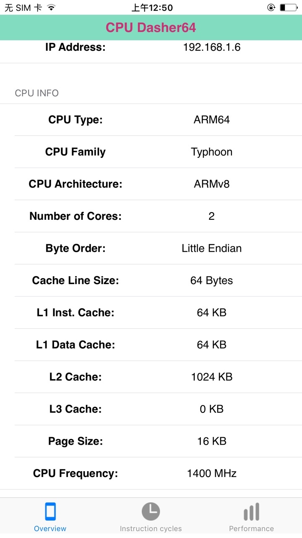Tap the rotation lock status icon
The width and height of the screenshot is (302, 538).
click(271, 8)
